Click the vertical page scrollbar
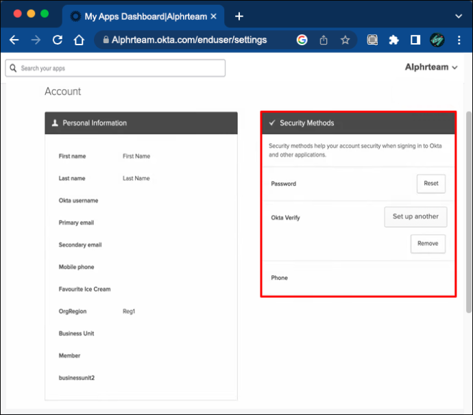This screenshot has height=415, width=473. [x=468, y=212]
